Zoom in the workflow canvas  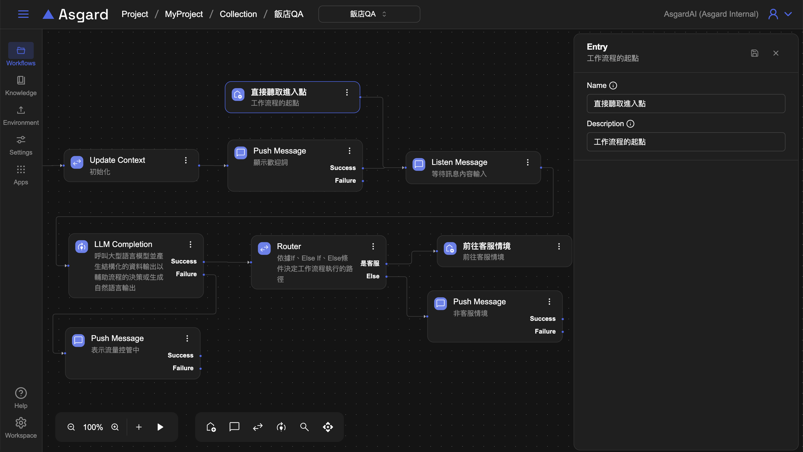pos(115,427)
